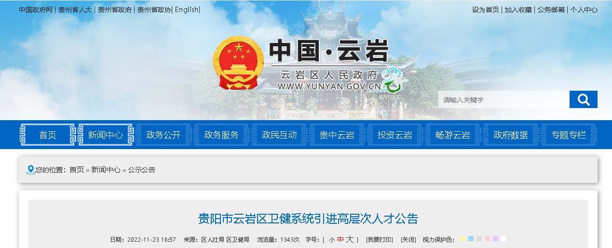Open the 政务公开 navigation menu
612x248 pixels.
tap(163, 135)
